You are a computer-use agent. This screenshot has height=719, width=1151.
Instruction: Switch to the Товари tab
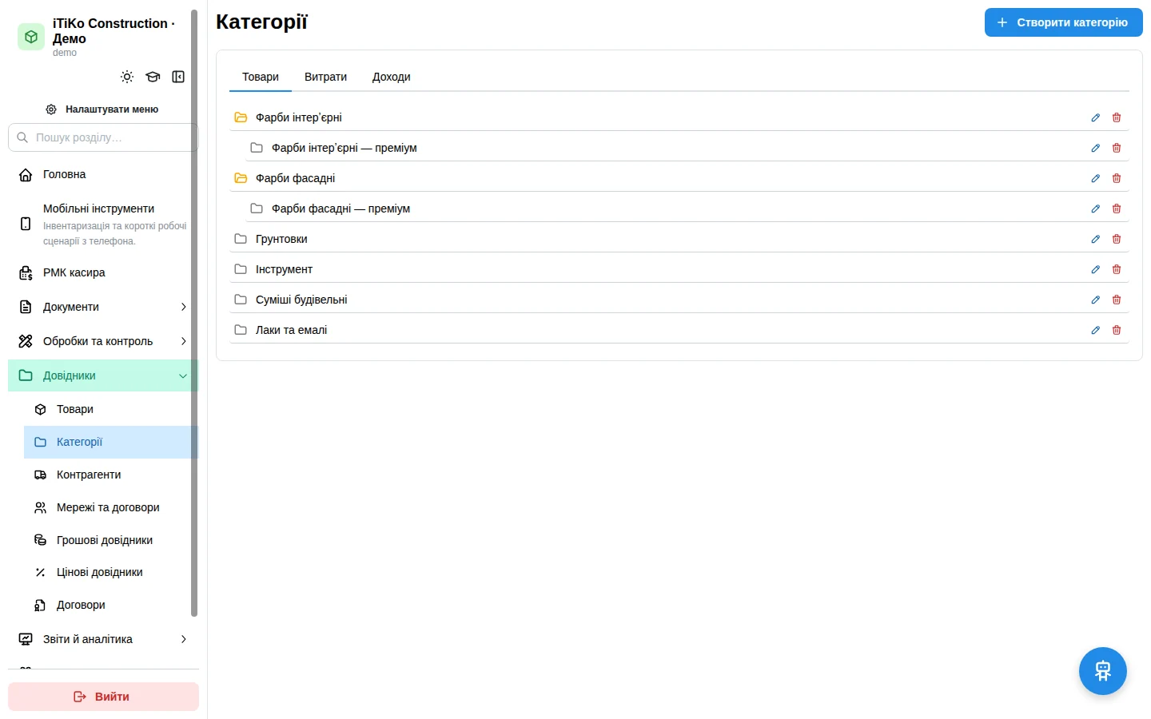point(261,77)
